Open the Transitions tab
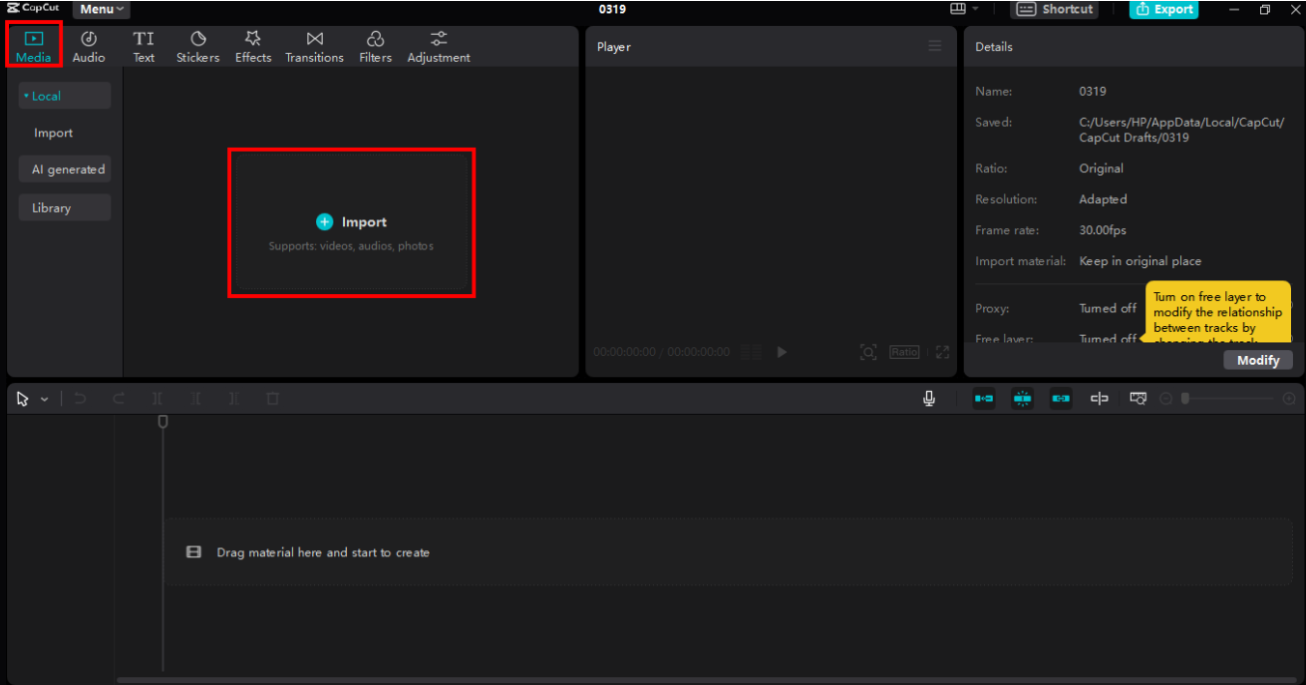The height and width of the screenshot is (685, 1306). (314, 46)
